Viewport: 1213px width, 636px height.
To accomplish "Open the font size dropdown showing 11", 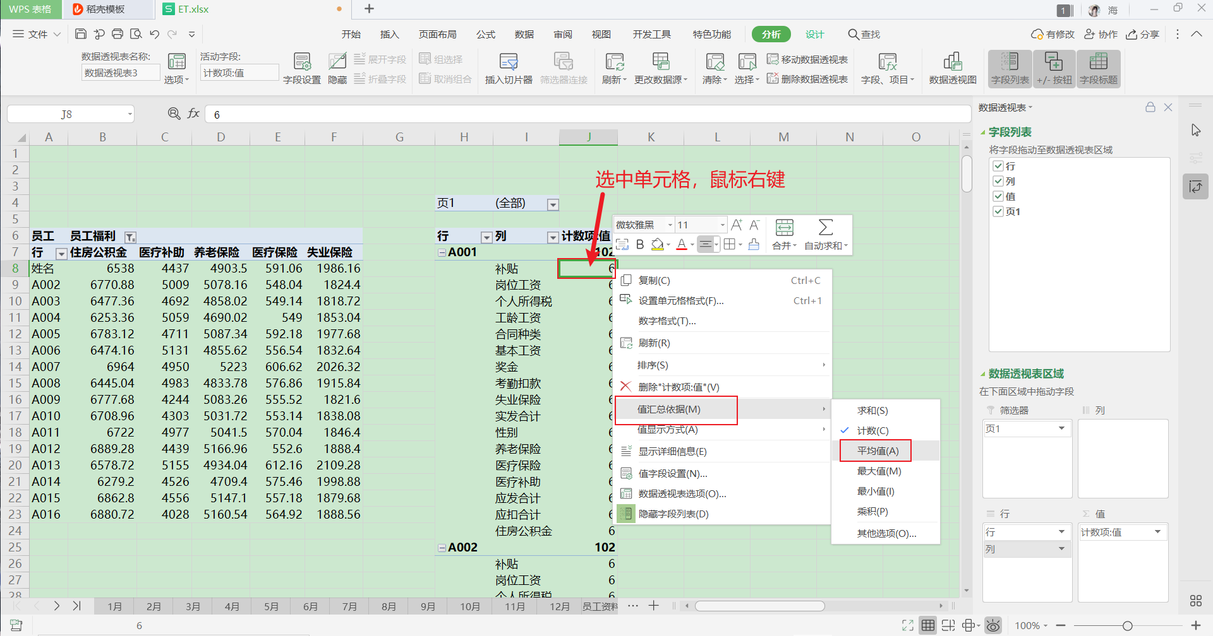I will coord(722,225).
